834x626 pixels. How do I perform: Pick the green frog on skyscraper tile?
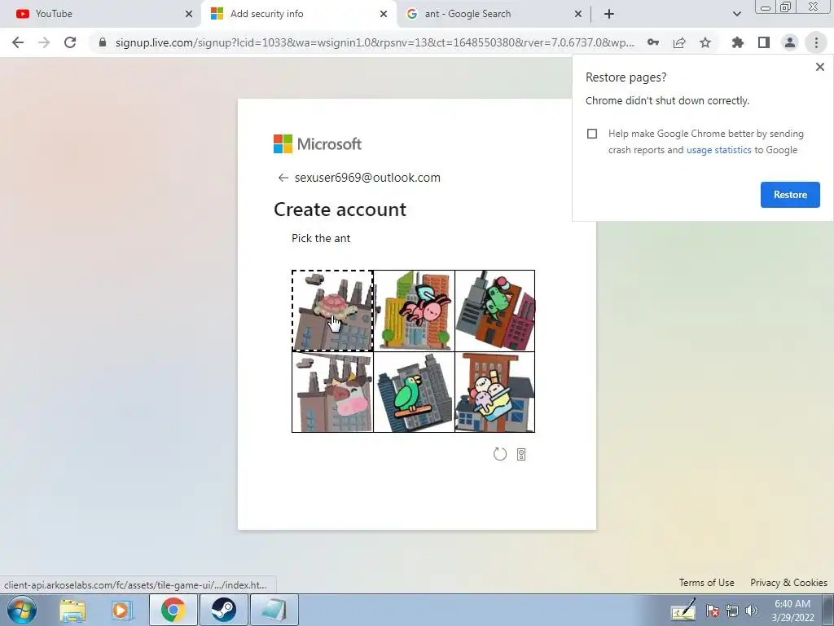point(494,311)
